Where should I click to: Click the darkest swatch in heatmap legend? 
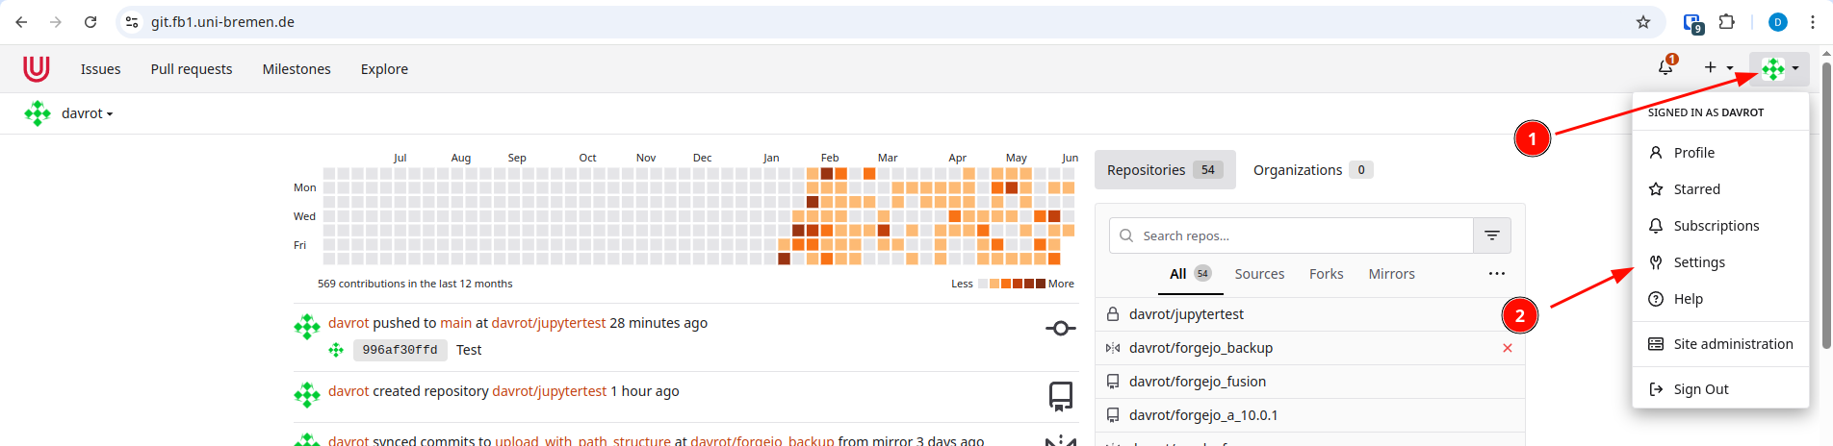pos(1040,284)
